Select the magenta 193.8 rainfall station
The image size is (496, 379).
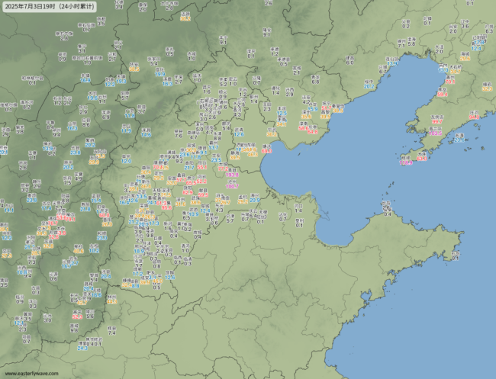click(x=232, y=175)
